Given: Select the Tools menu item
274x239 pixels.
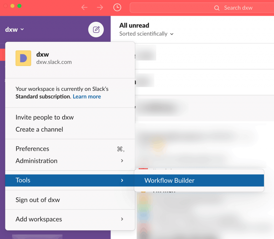Looking at the screenshot, I should pyautogui.click(x=70, y=180).
